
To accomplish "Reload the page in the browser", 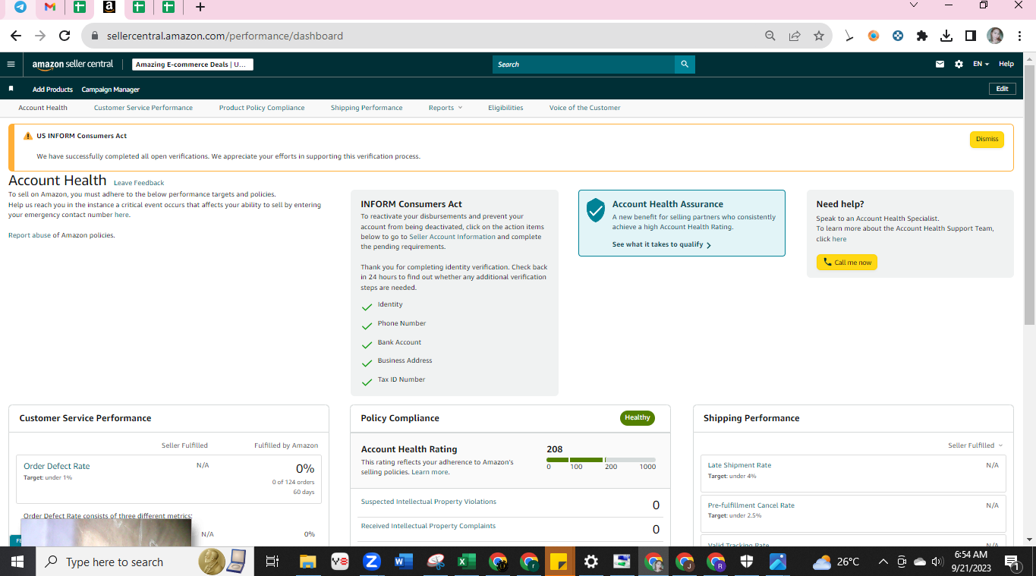I will pyautogui.click(x=65, y=36).
